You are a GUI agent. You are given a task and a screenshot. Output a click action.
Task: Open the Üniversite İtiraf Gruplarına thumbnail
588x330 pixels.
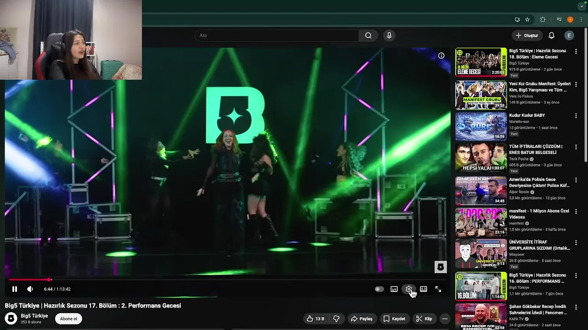coord(481,253)
